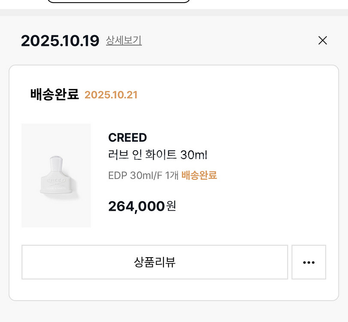Select the orange 2025.10.21 delivery date
348x322 pixels.
[111, 95]
